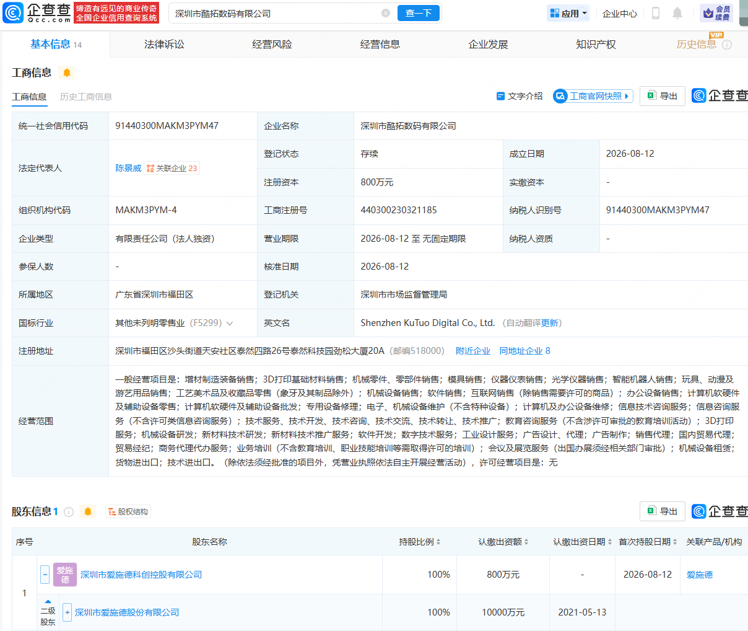This screenshot has width=748, height=631.
Task: Collapse 深圳市爱施德科创控股 shareholder row
Action: [45, 575]
